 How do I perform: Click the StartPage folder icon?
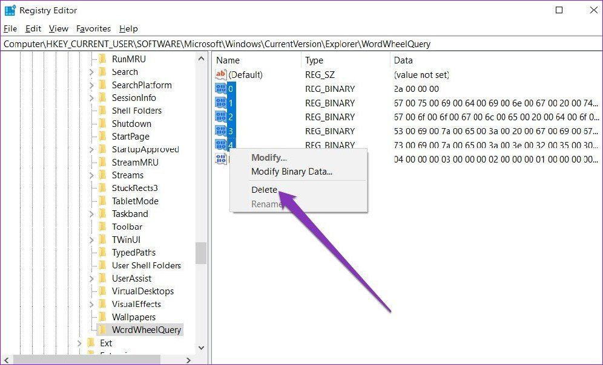pyautogui.click(x=102, y=136)
